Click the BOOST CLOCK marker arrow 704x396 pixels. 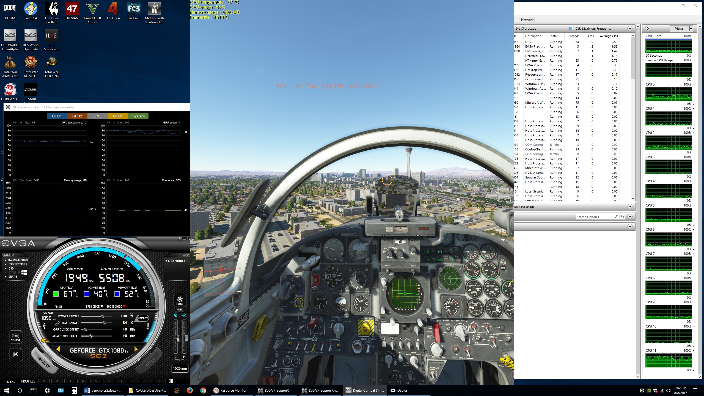pos(124,306)
